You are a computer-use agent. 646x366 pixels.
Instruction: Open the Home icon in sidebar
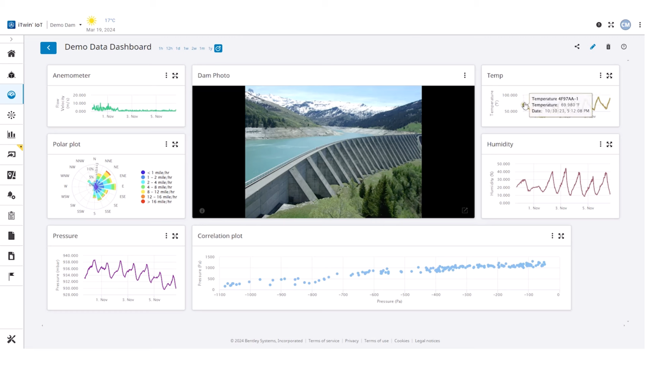(11, 54)
